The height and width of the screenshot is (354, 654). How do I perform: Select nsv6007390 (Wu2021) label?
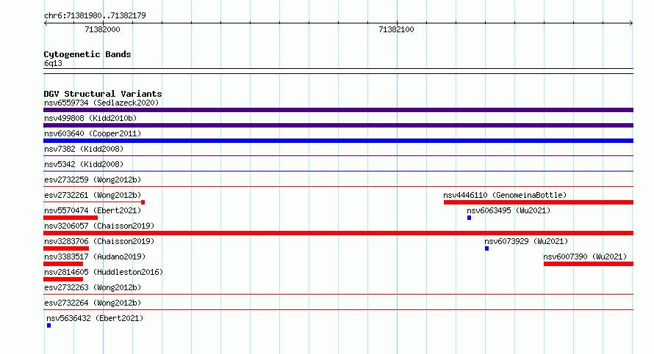585,257
